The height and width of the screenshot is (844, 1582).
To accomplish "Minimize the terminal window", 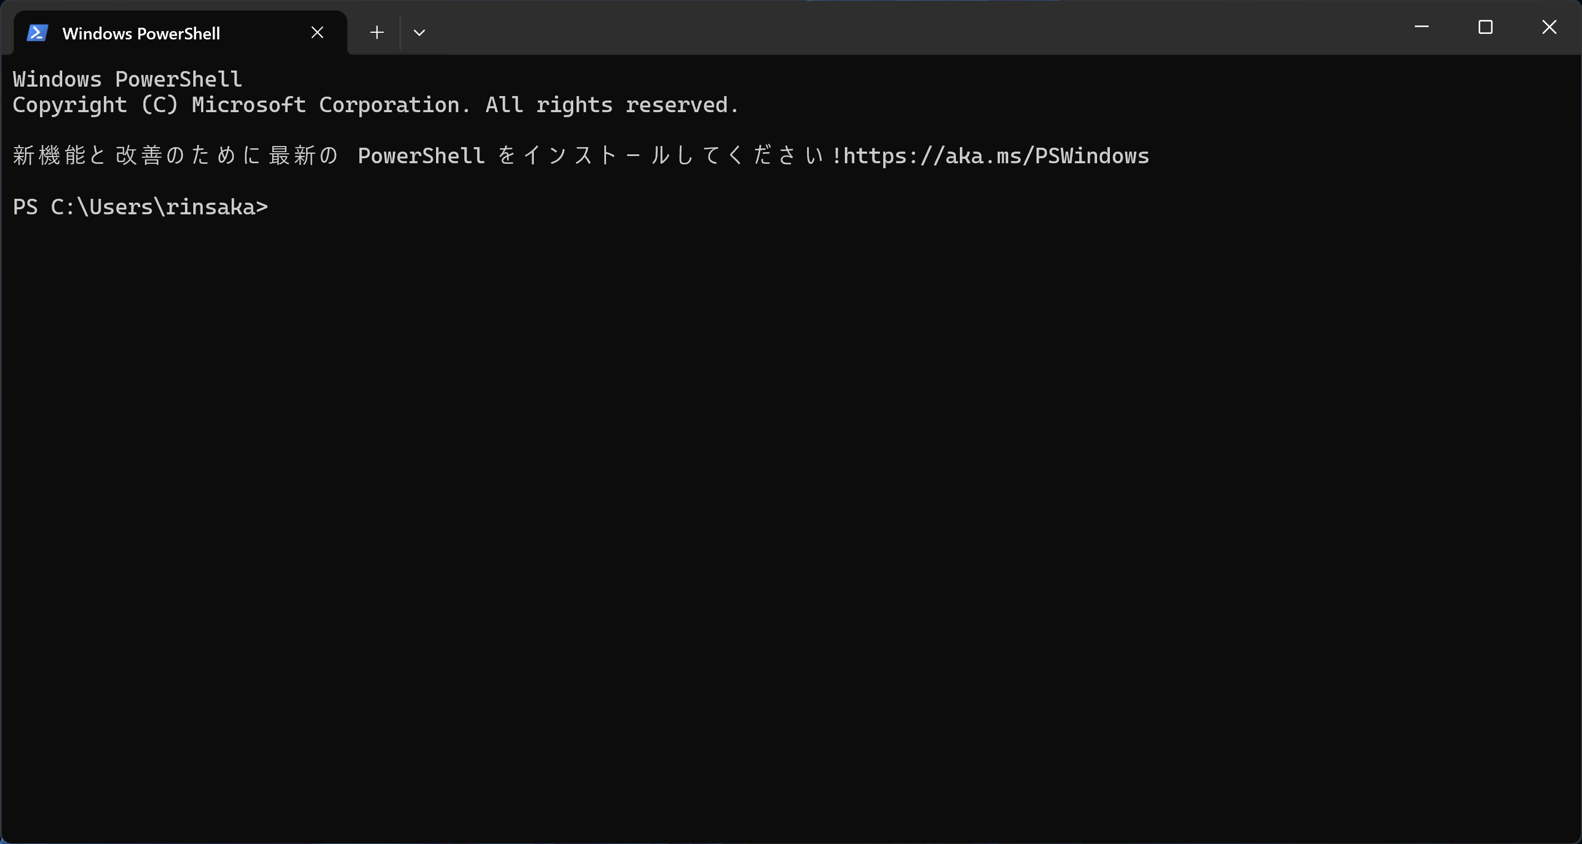I will point(1421,27).
